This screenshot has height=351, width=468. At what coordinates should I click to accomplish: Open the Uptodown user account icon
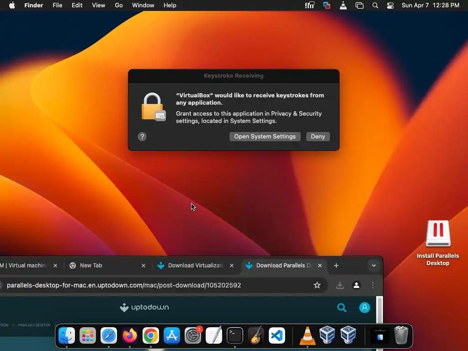[x=364, y=308]
